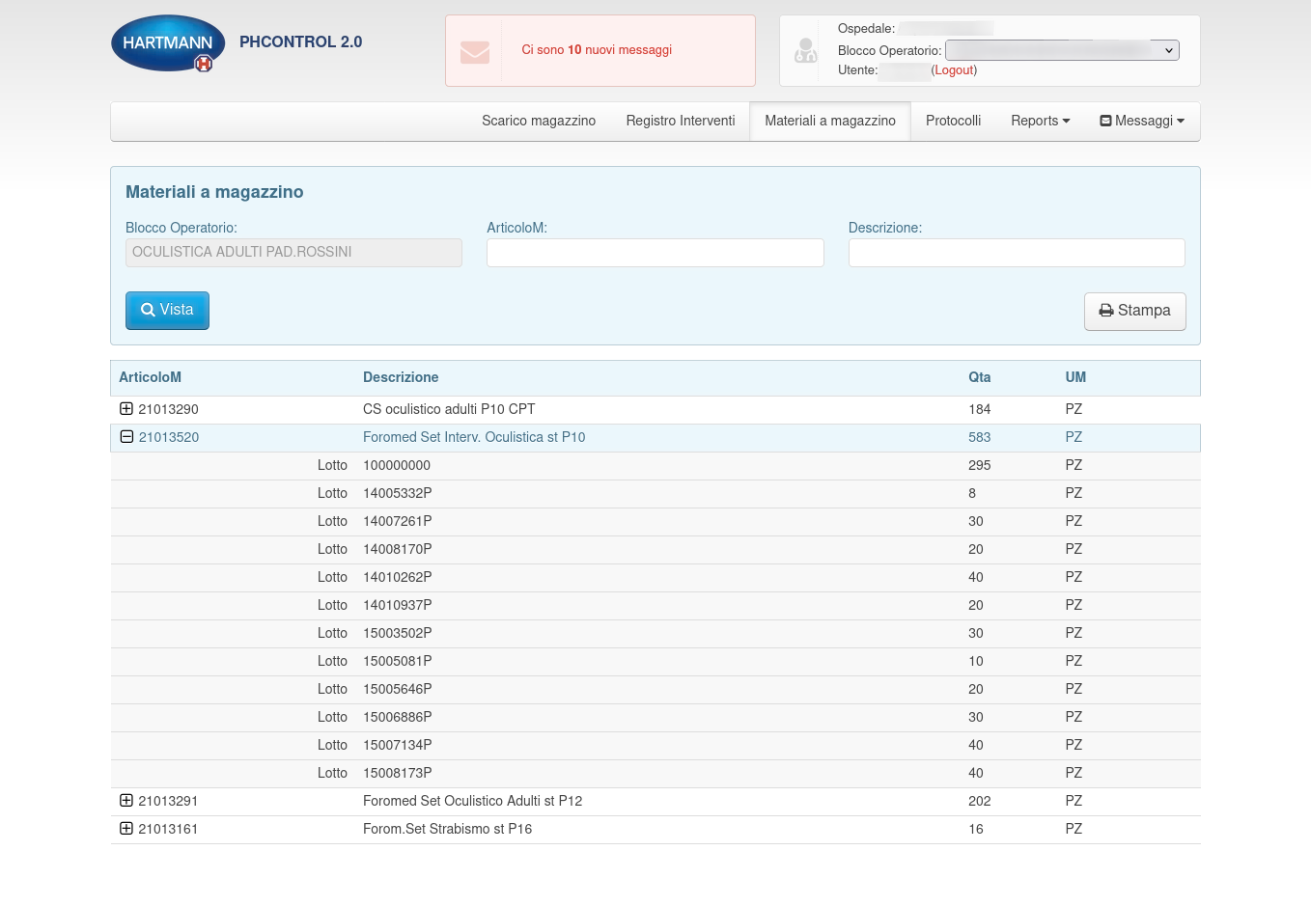Select the Materiali a magazzino tab
Screen dimensions: 1311x906
coord(829,121)
